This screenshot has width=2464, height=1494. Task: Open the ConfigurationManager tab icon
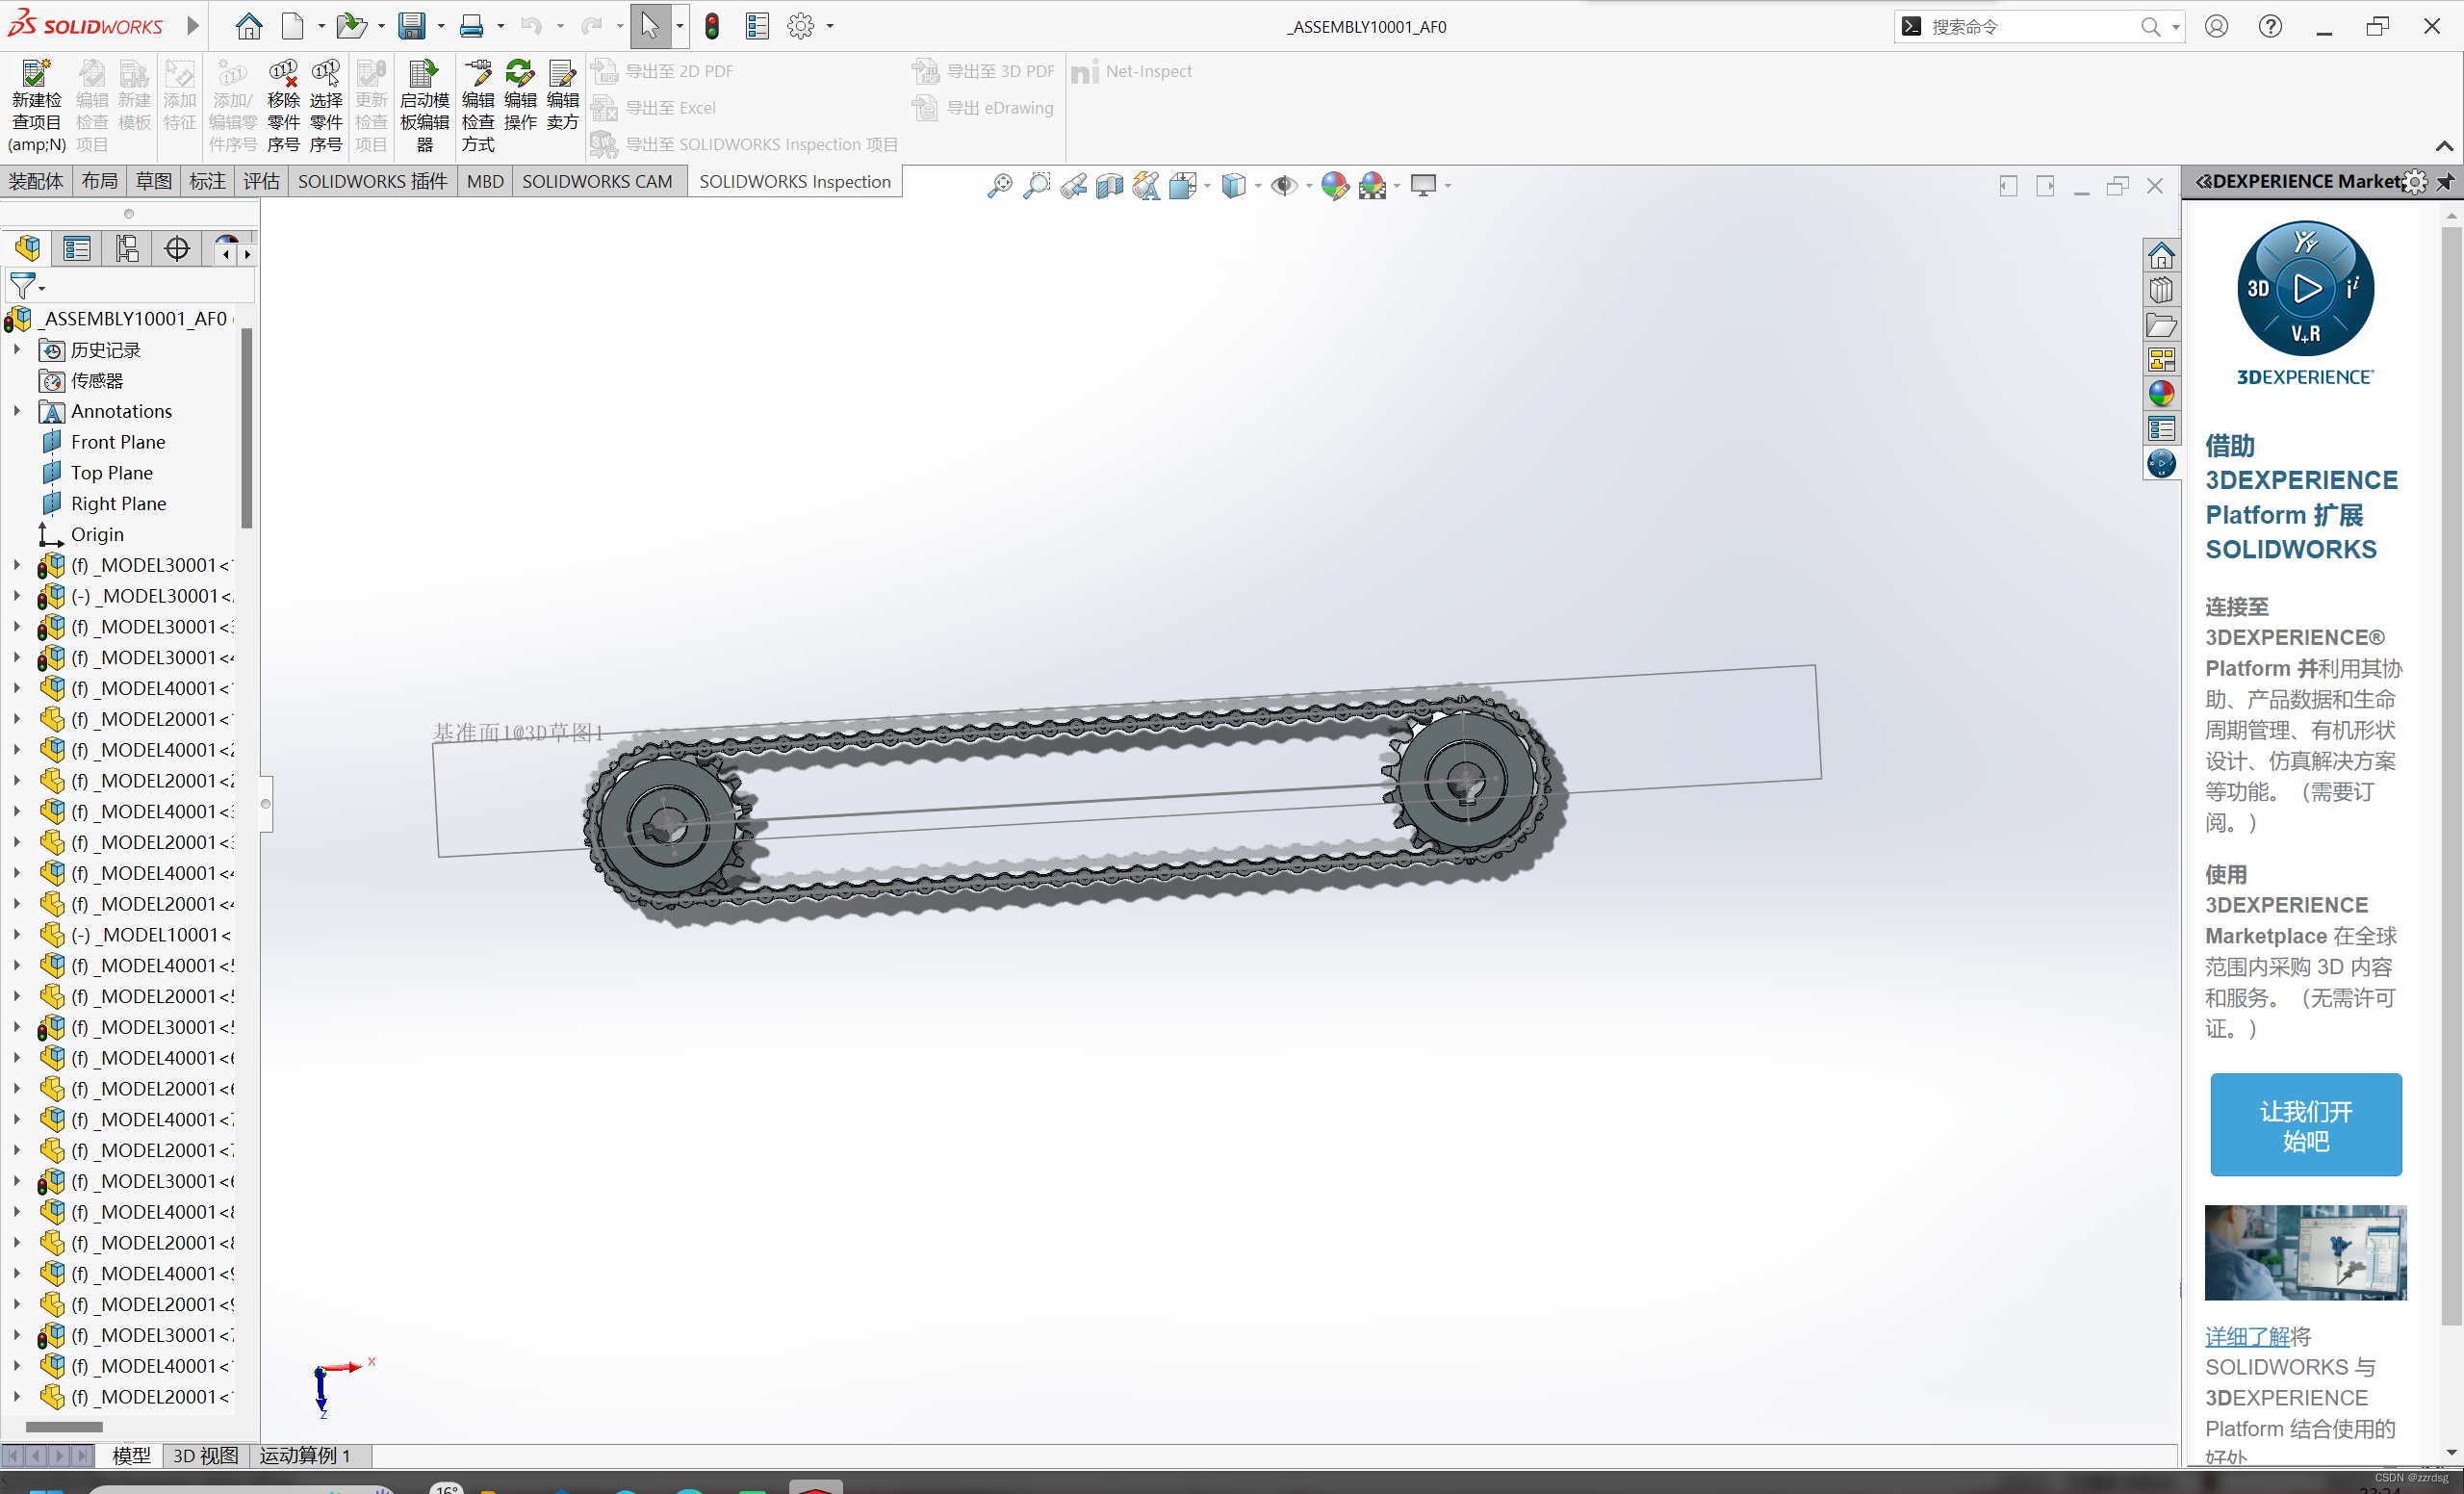tap(127, 249)
